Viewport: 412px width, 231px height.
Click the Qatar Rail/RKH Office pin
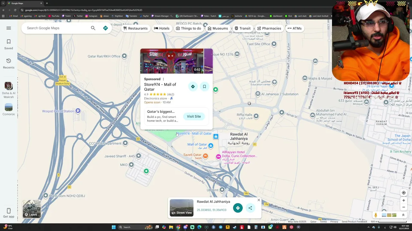coord(124,56)
